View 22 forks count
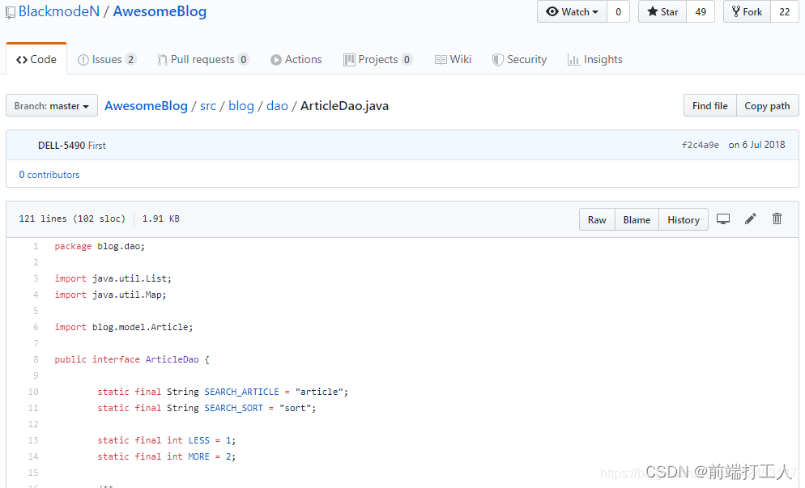Viewport: 805px width, 488px height. coord(785,12)
